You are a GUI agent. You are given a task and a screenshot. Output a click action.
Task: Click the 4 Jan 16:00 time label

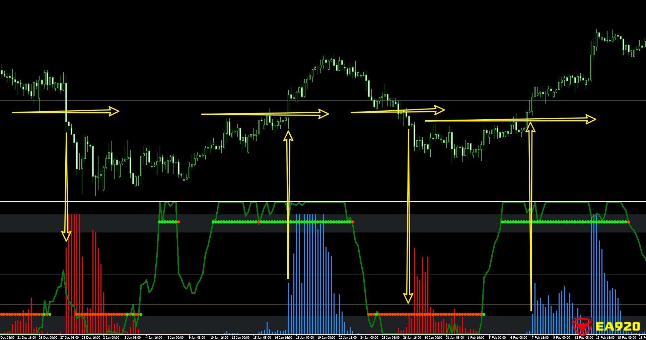point(154,337)
